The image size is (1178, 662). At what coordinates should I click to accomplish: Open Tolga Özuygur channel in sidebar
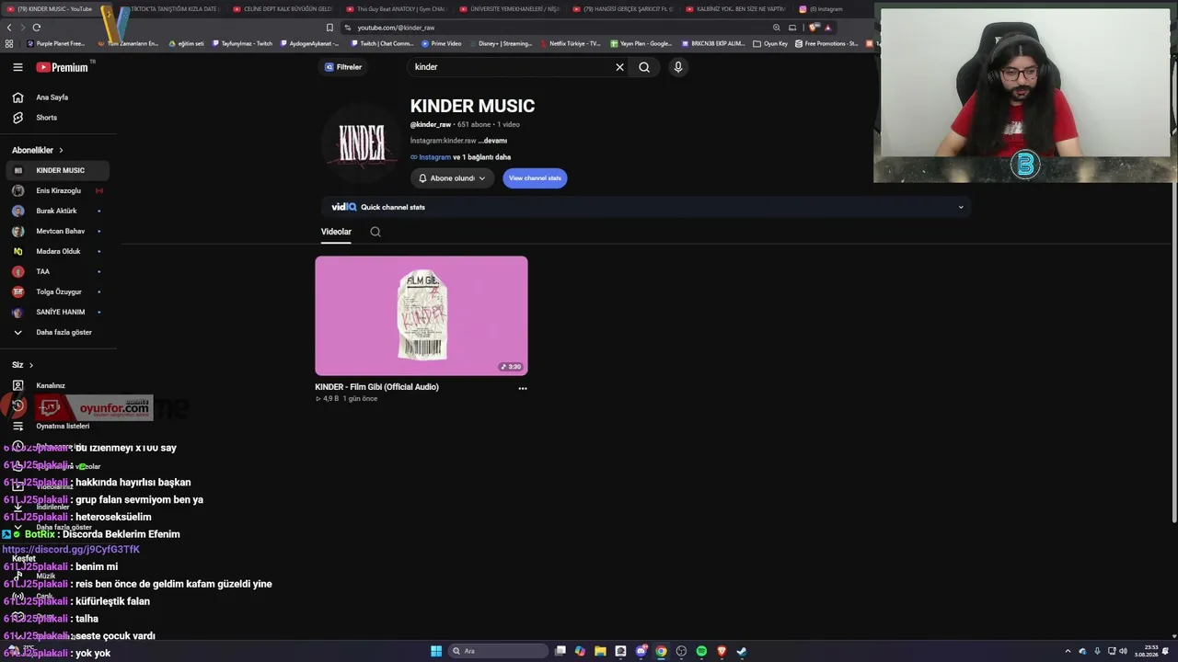(x=57, y=291)
